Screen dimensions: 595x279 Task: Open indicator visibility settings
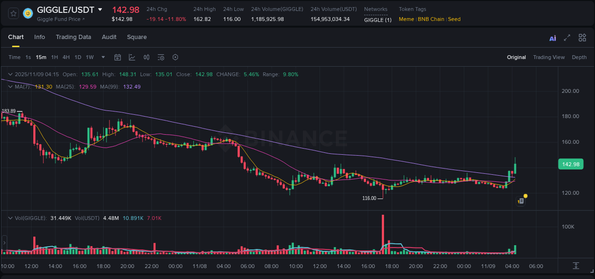(x=161, y=57)
